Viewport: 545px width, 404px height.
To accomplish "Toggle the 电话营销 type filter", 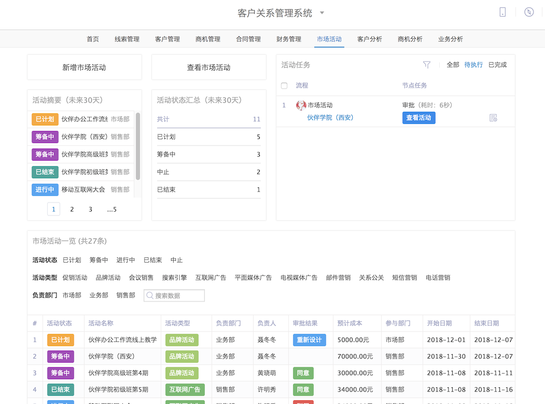I will coord(438,278).
